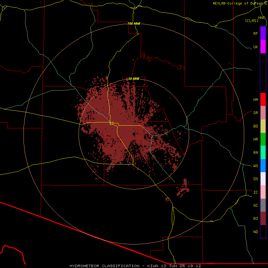This screenshot has width=268, height=268.
Task: Click the white DS legend swatch
Action: coord(263,179)
